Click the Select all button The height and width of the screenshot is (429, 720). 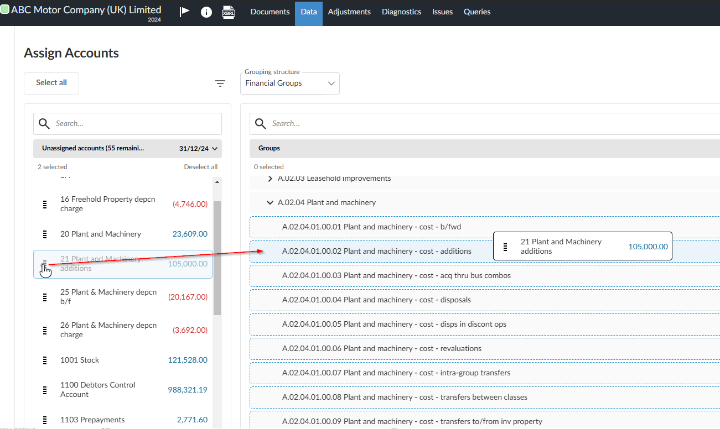click(x=51, y=83)
